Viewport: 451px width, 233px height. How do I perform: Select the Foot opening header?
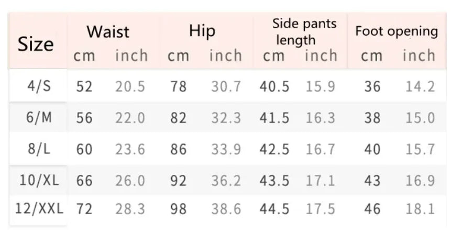click(x=397, y=31)
